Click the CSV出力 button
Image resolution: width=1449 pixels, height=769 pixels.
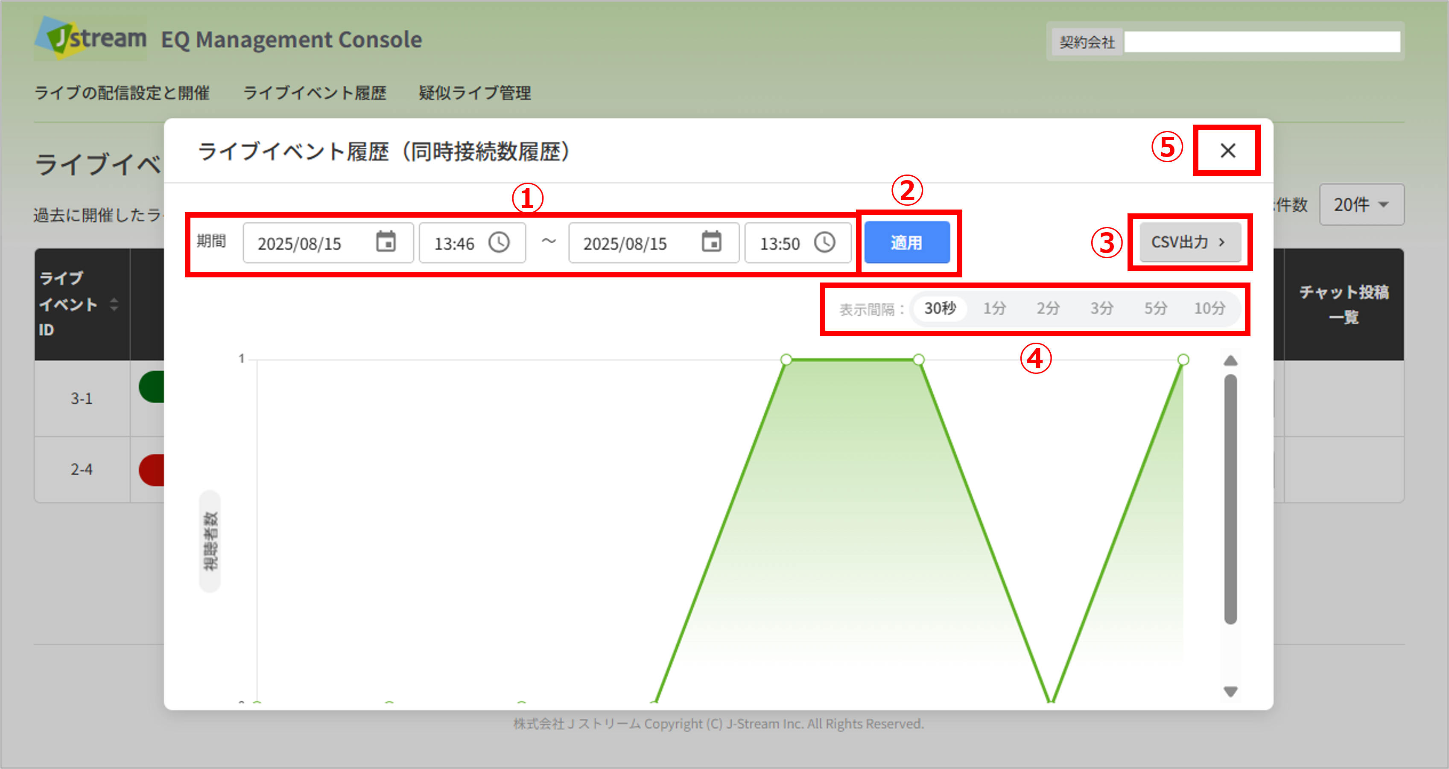[x=1190, y=242]
